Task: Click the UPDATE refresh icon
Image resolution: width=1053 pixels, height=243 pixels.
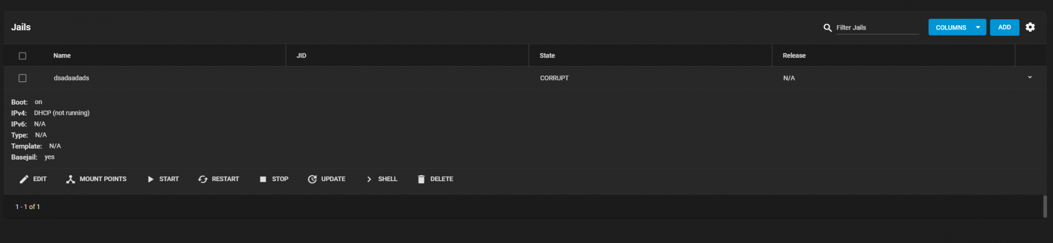Action: point(312,180)
